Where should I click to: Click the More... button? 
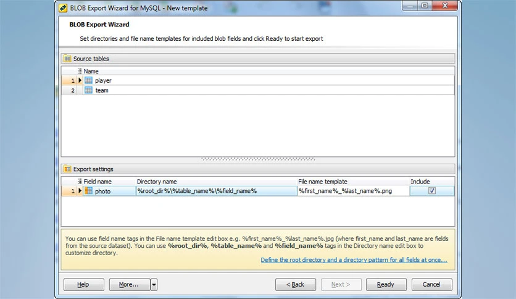pos(130,285)
